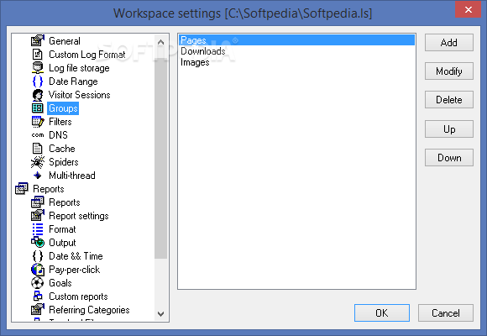Click the DNS com icon
487x336 pixels.
pos(38,135)
